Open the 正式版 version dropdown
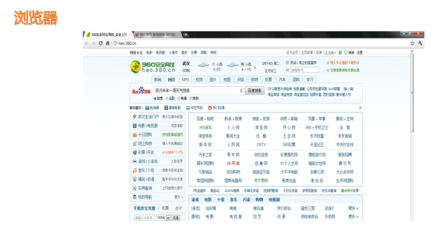 click(x=331, y=52)
